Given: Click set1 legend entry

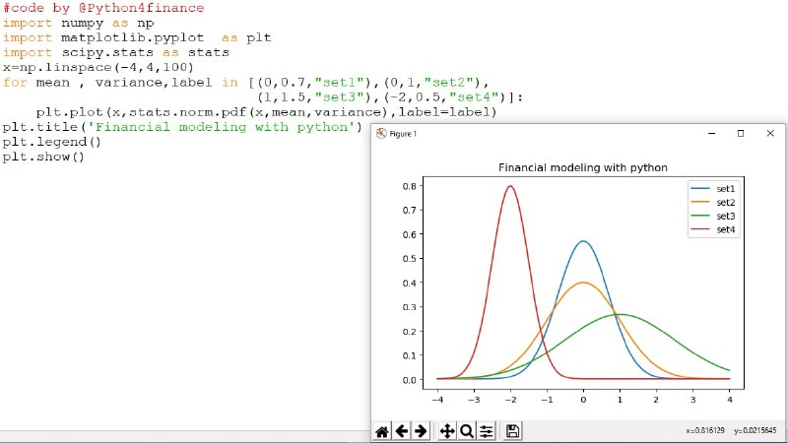Looking at the screenshot, I should 713,189.
